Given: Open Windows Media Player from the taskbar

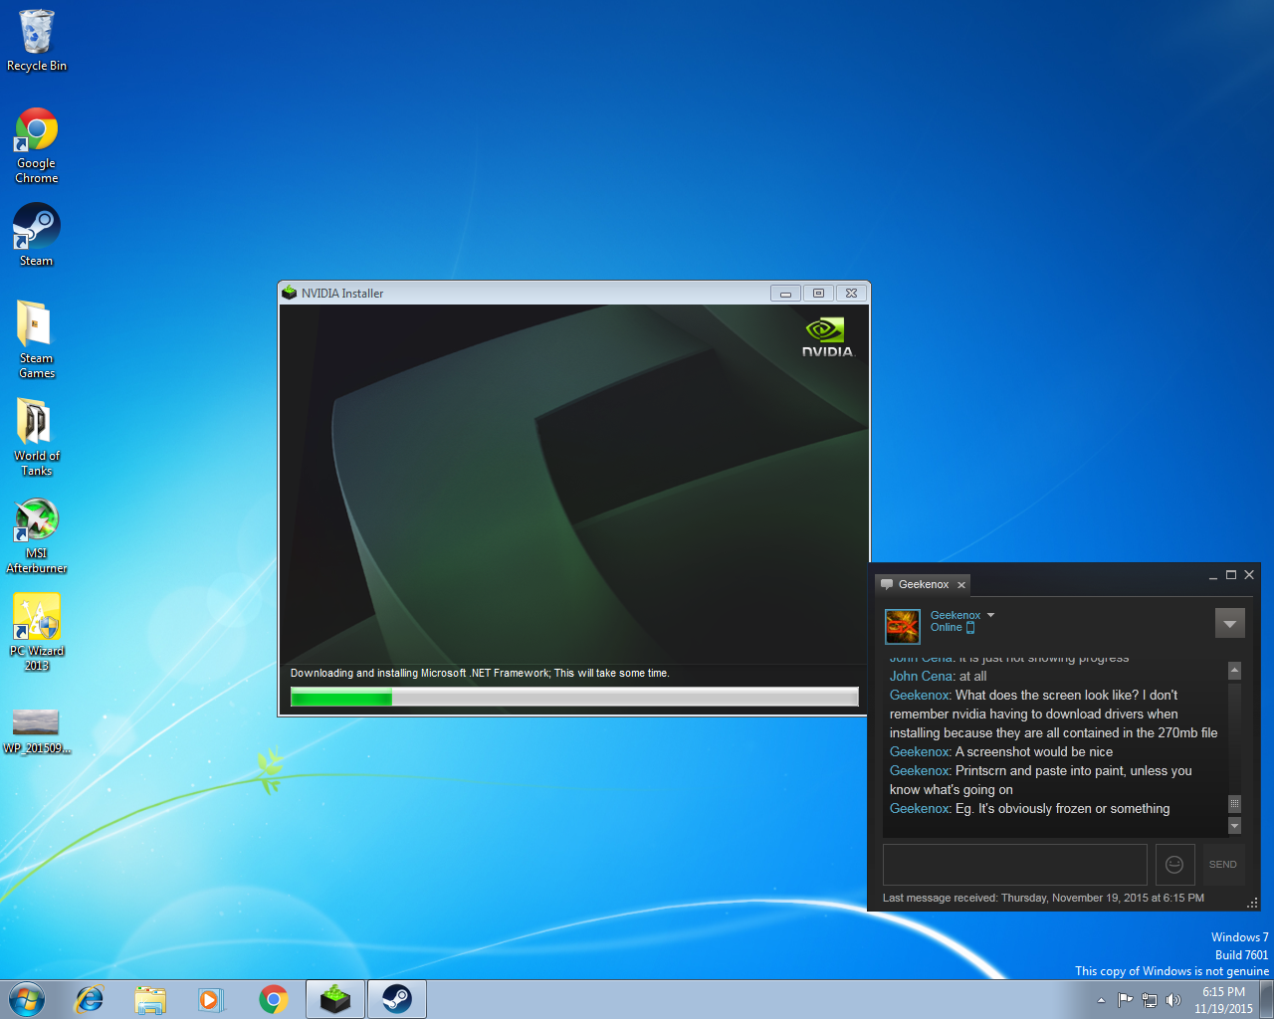Looking at the screenshot, I should click(x=211, y=999).
